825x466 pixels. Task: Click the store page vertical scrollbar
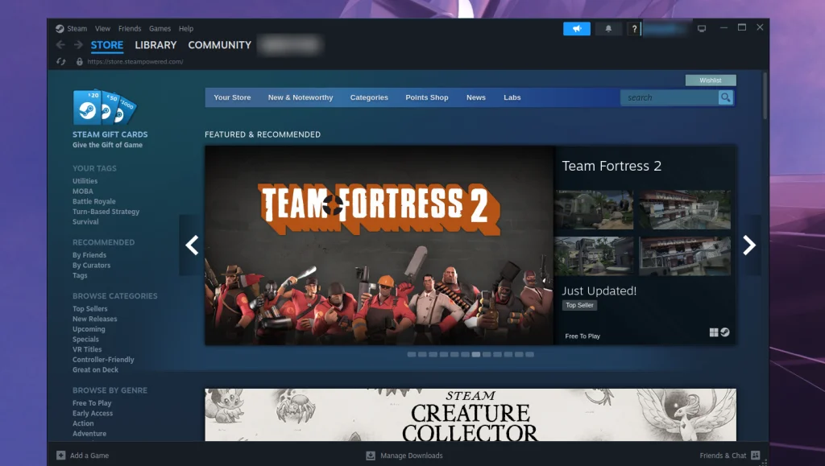click(765, 96)
